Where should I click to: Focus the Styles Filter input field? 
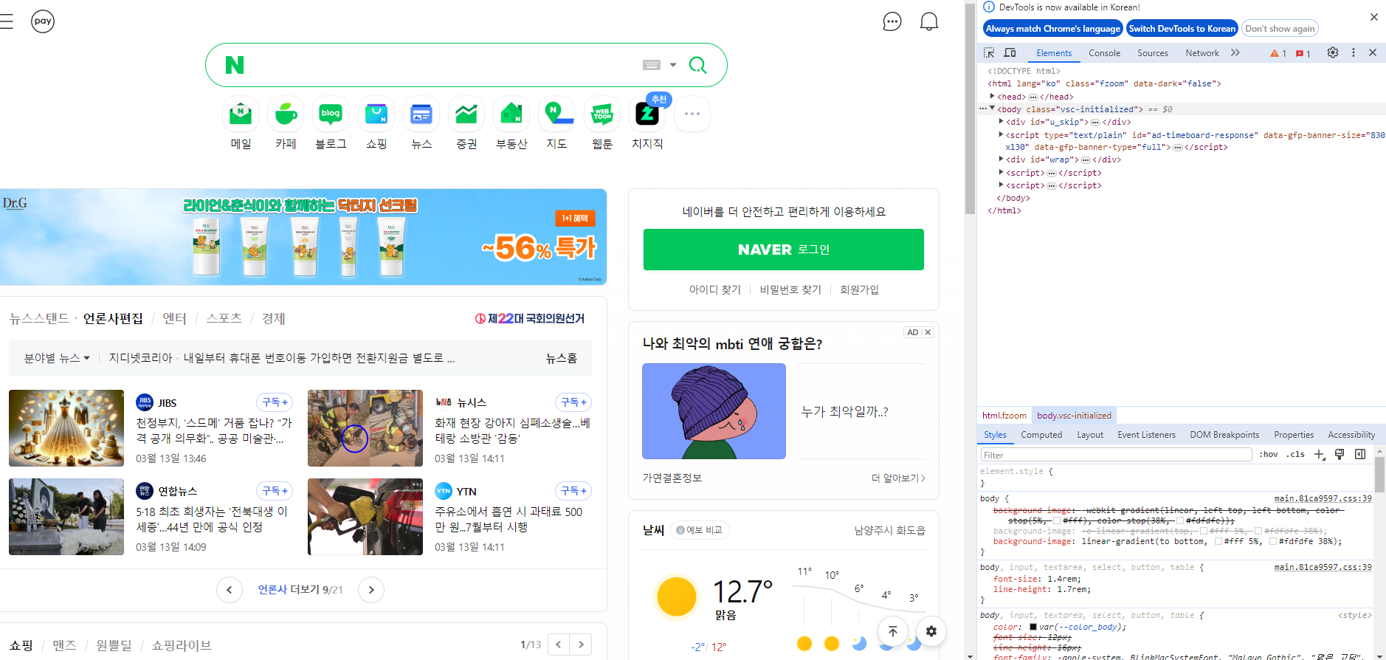click(x=1116, y=455)
